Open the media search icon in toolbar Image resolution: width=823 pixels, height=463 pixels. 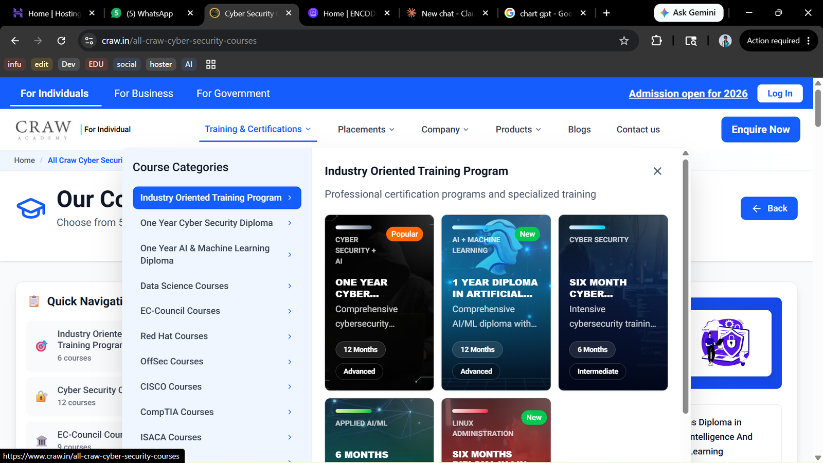tap(691, 41)
